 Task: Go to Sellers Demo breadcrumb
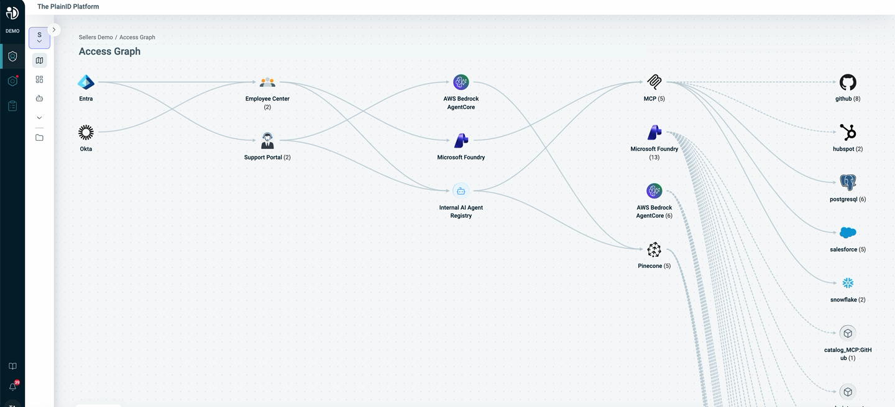click(x=96, y=37)
